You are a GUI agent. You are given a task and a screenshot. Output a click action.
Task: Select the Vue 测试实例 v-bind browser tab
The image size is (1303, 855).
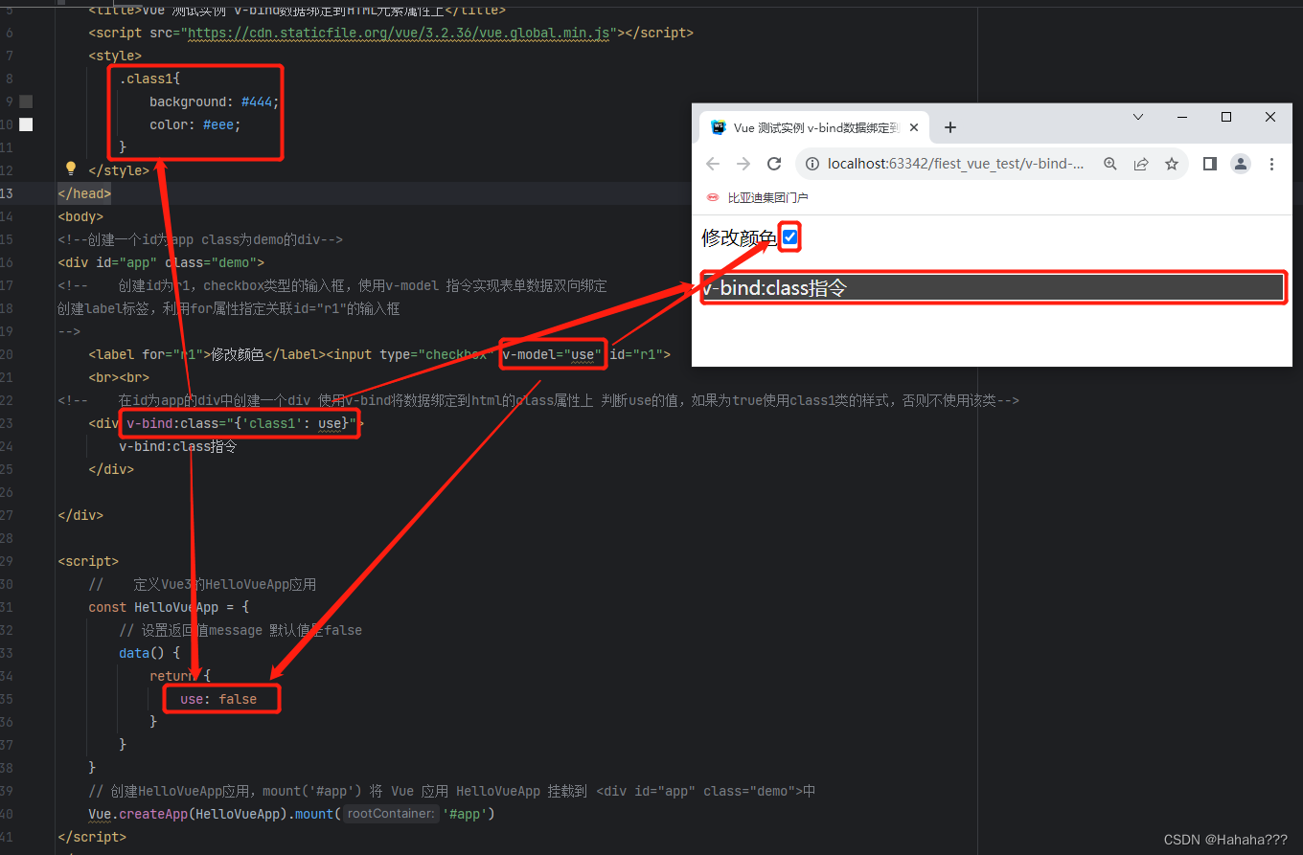coord(814,127)
